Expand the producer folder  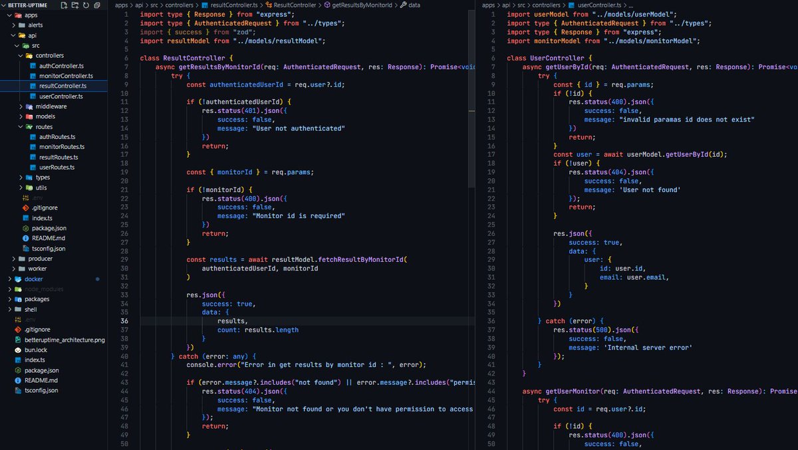coord(14,259)
